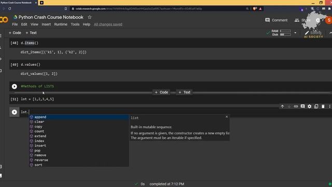The image size is (332, 187).
Task: Open the Runtime menu
Action: click(61, 24)
